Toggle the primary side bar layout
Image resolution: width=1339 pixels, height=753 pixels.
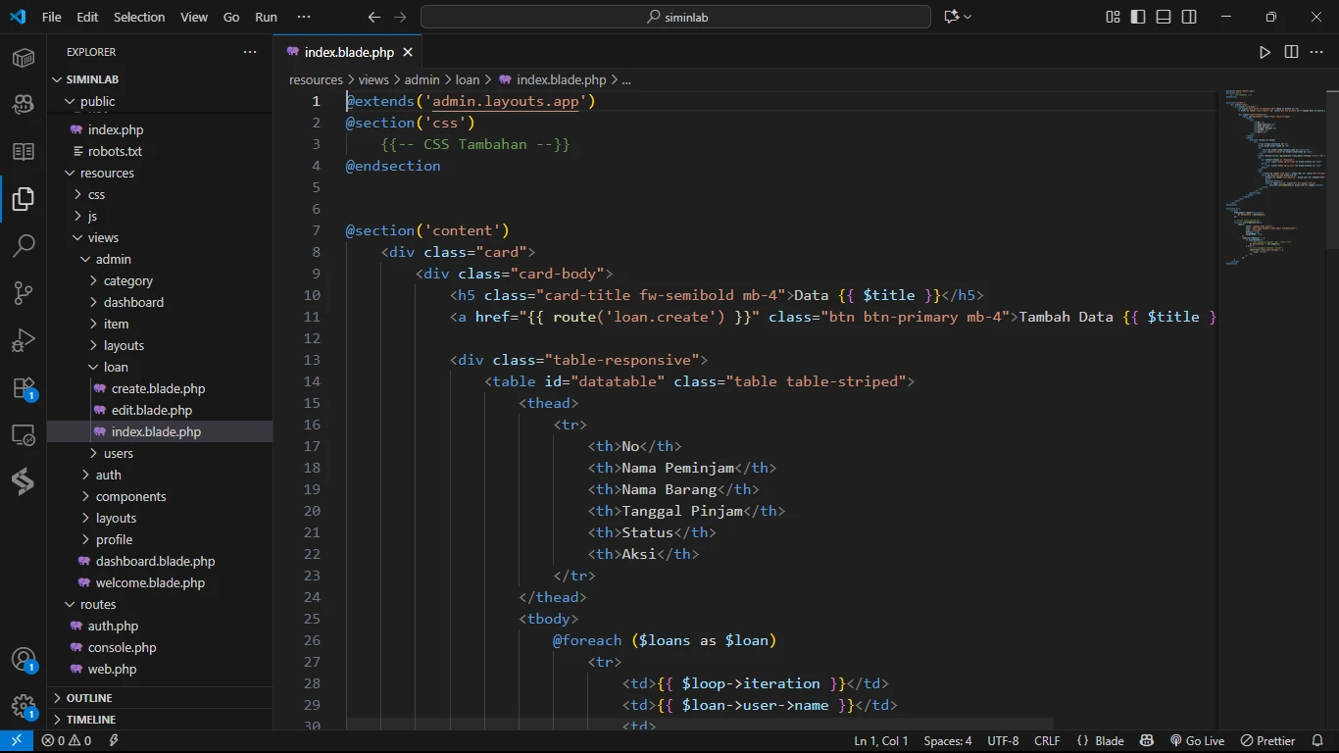(1138, 17)
